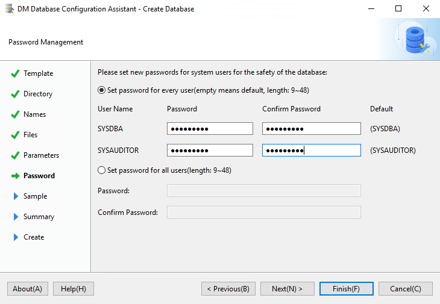440x304 pixels.
Task: Click the database wrench logo in the header
Action: pyautogui.click(x=416, y=40)
